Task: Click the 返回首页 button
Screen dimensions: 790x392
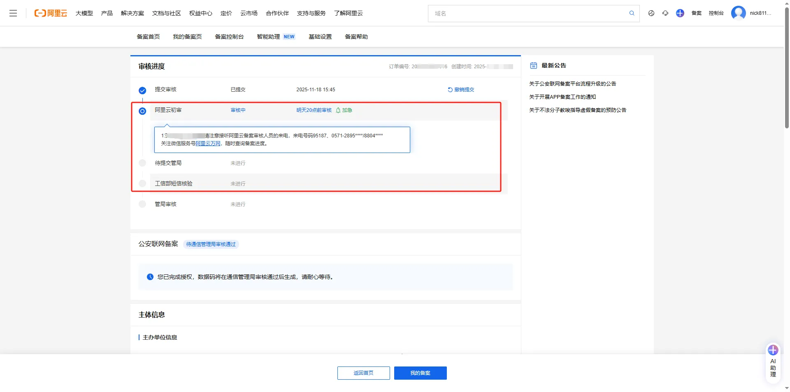Action: [x=363, y=373]
